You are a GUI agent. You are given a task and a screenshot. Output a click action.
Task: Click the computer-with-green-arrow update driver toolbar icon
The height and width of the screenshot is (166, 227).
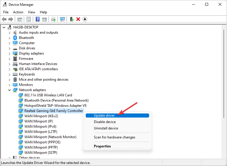(72, 19)
